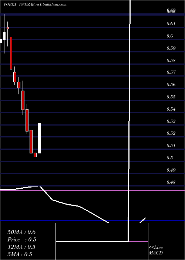Click the 0.57 price axis label

171,72
